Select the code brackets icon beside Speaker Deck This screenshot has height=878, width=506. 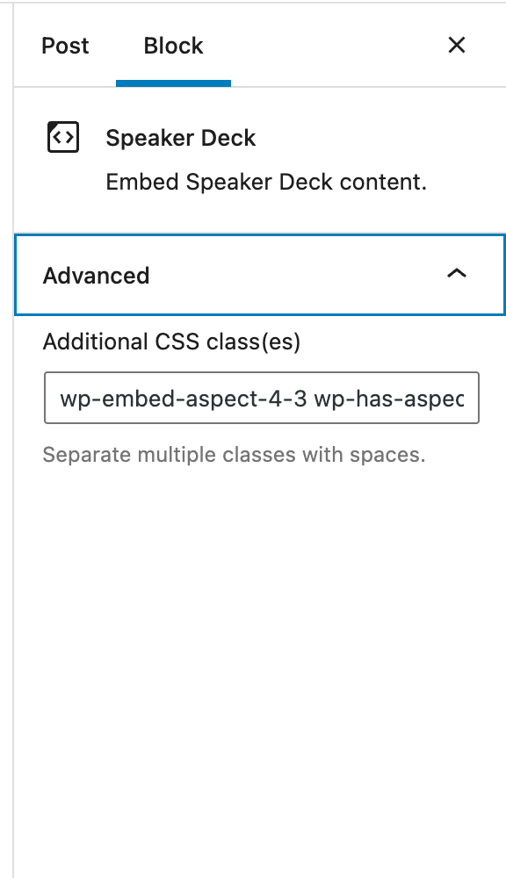(61, 137)
